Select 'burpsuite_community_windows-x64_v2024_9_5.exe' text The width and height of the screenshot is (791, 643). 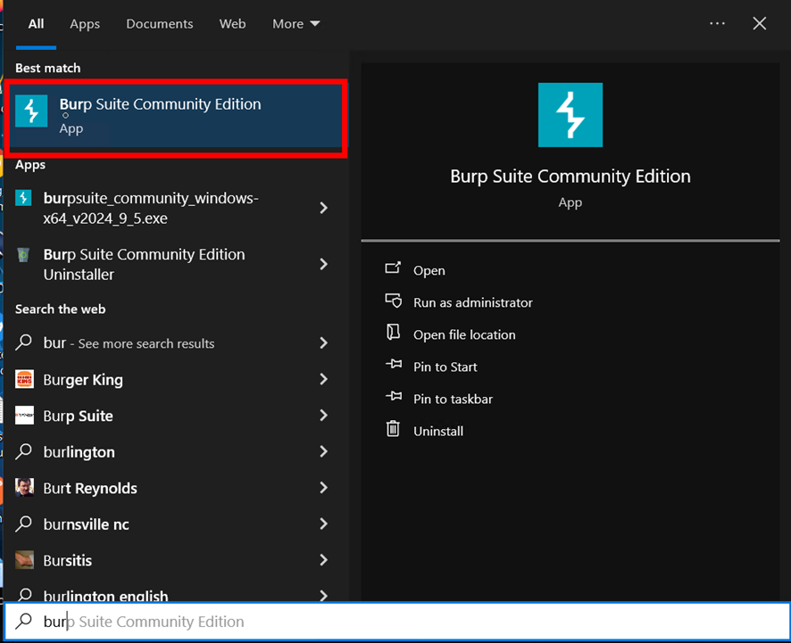pos(151,208)
